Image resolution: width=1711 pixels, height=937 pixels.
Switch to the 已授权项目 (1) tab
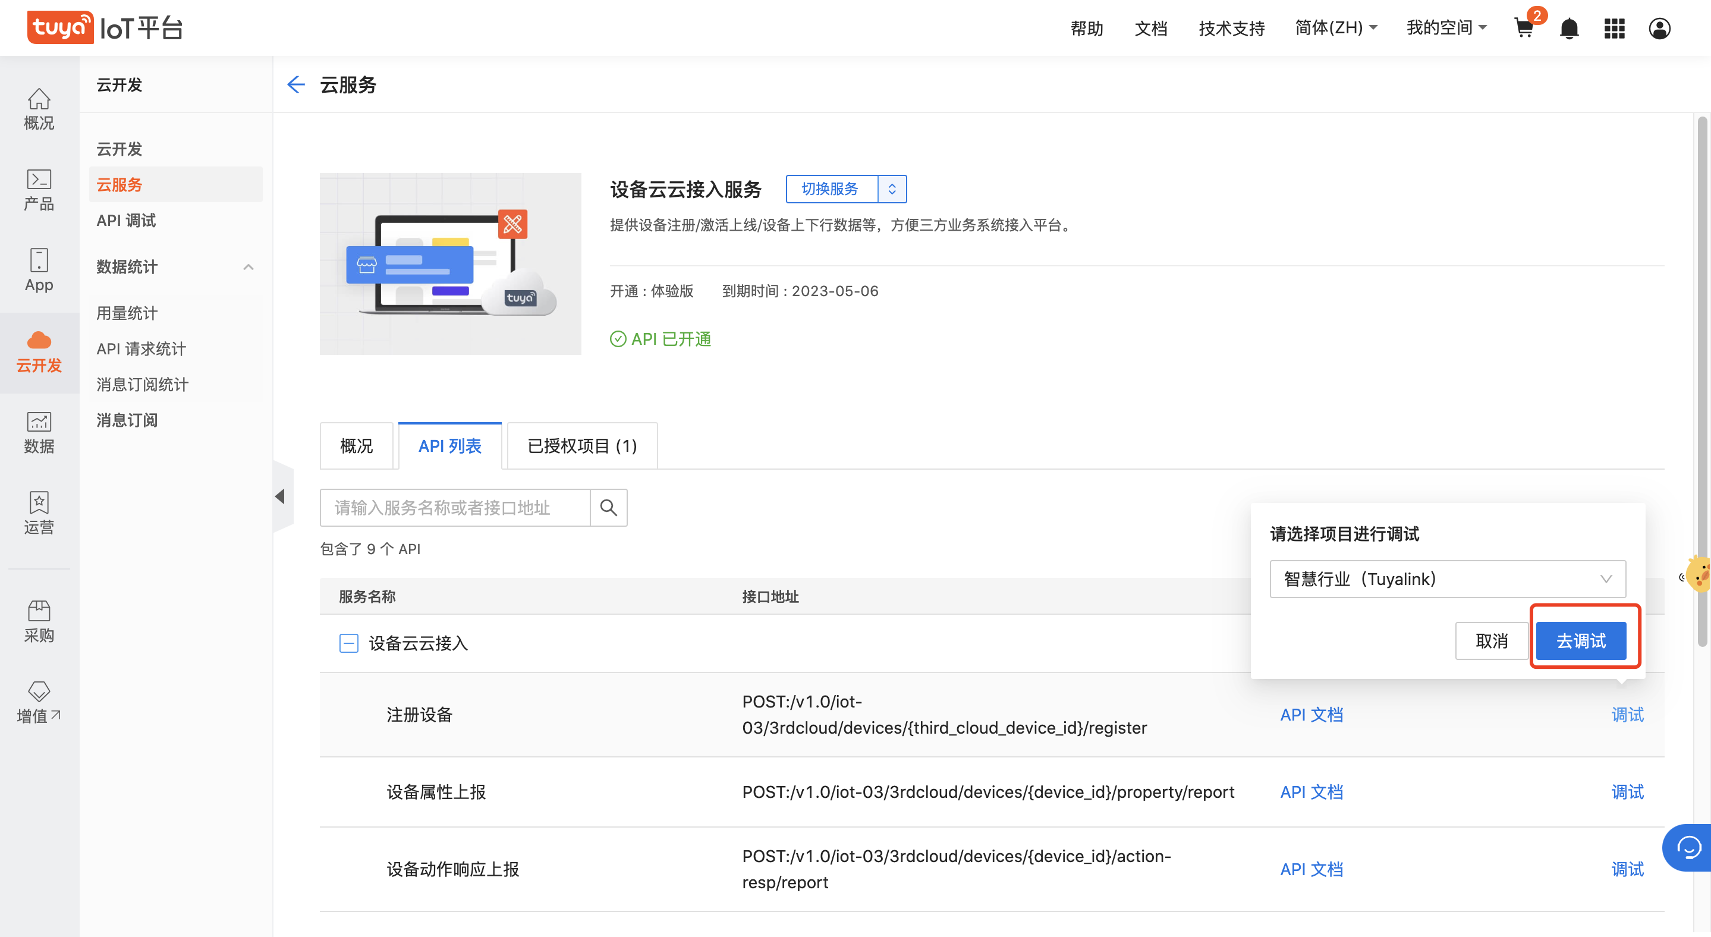582,447
